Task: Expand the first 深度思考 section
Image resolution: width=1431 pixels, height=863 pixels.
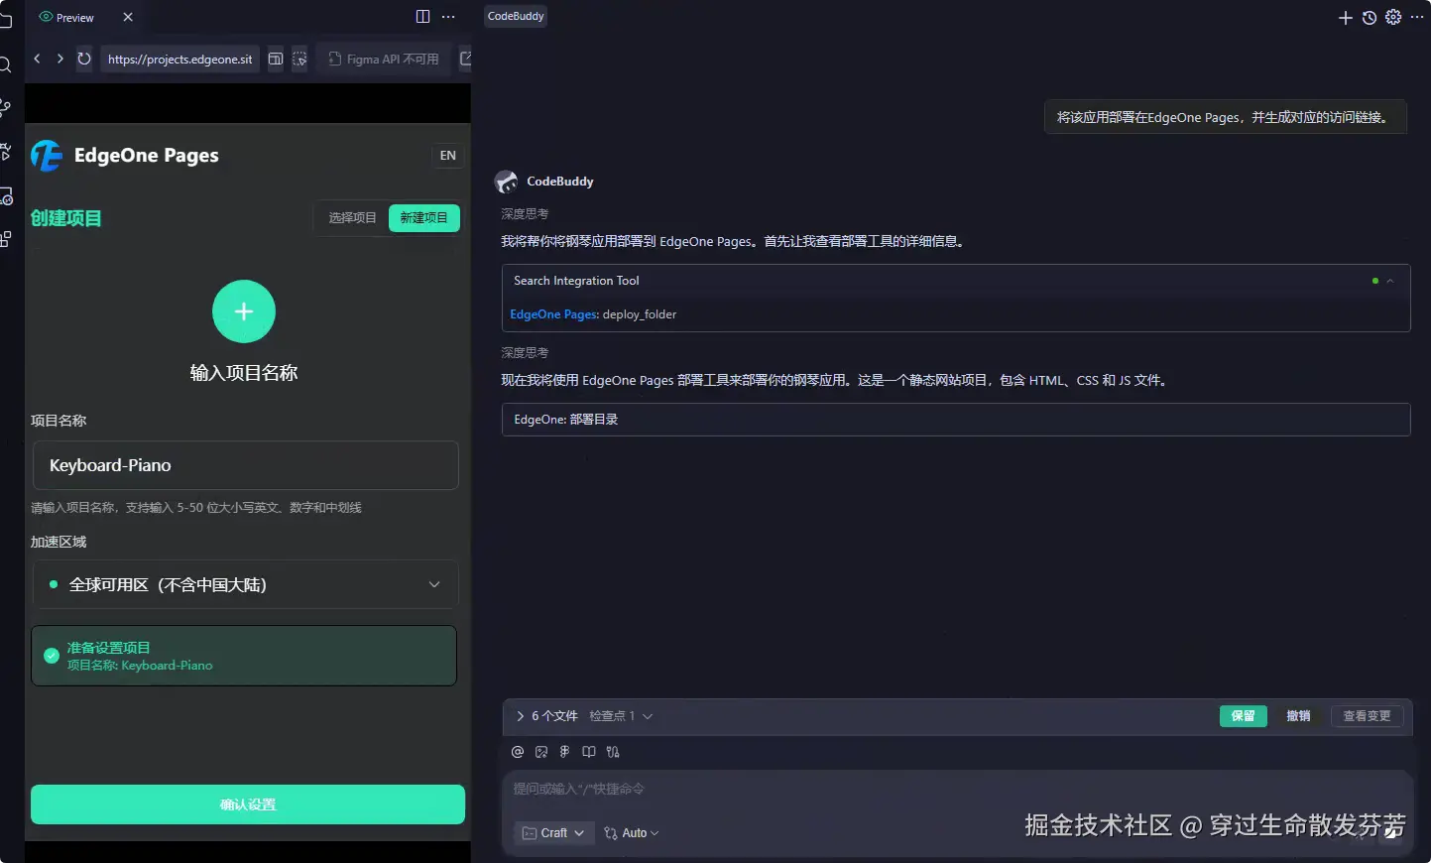Action: click(525, 214)
